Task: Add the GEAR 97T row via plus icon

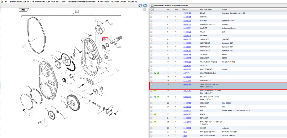Action: [x=152, y=32]
